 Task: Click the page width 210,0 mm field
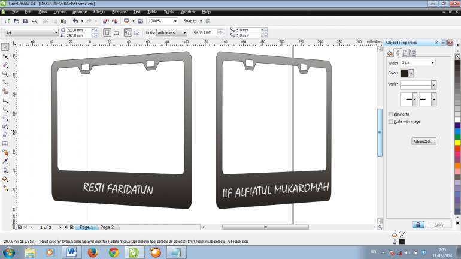click(78, 30)
